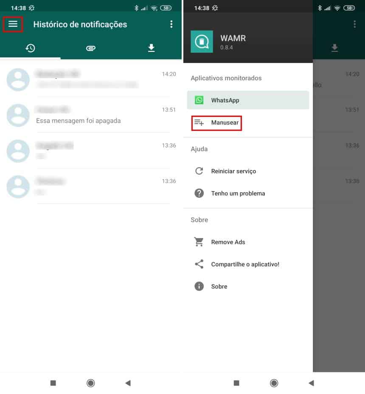Image resolution: width=365 pixels, height=394 pixels.
Task: Open the conversation received at 14:20
Action: pos(91,79)
